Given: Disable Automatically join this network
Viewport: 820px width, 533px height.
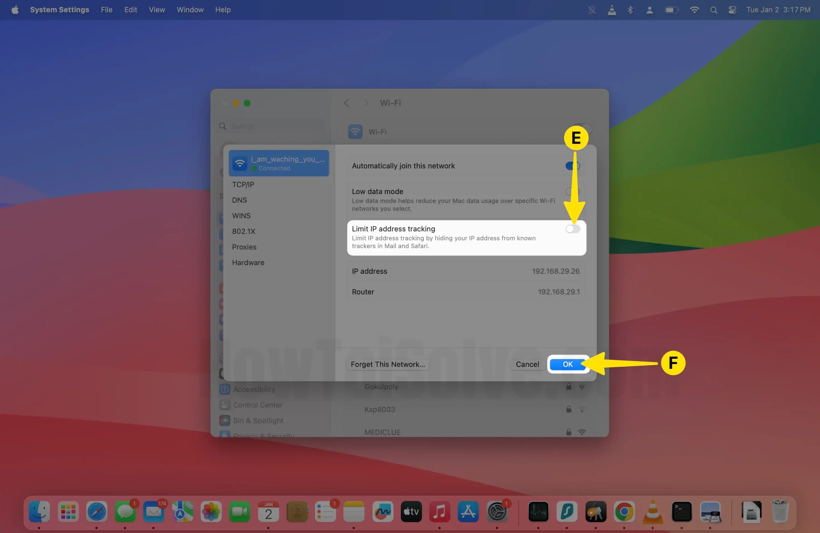Looking at the screenshot, I should 572,166.
